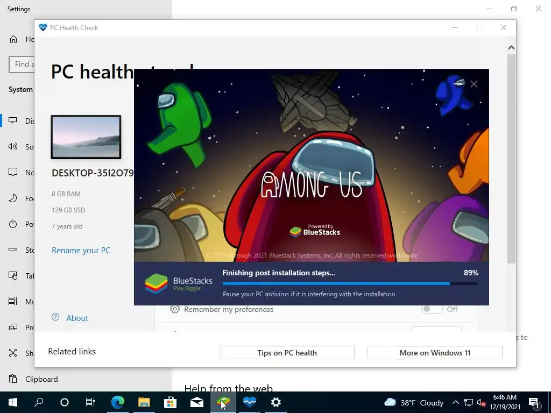551x413 pixels.
Task: Minimize the PC Health Check window
Action: 454,28
